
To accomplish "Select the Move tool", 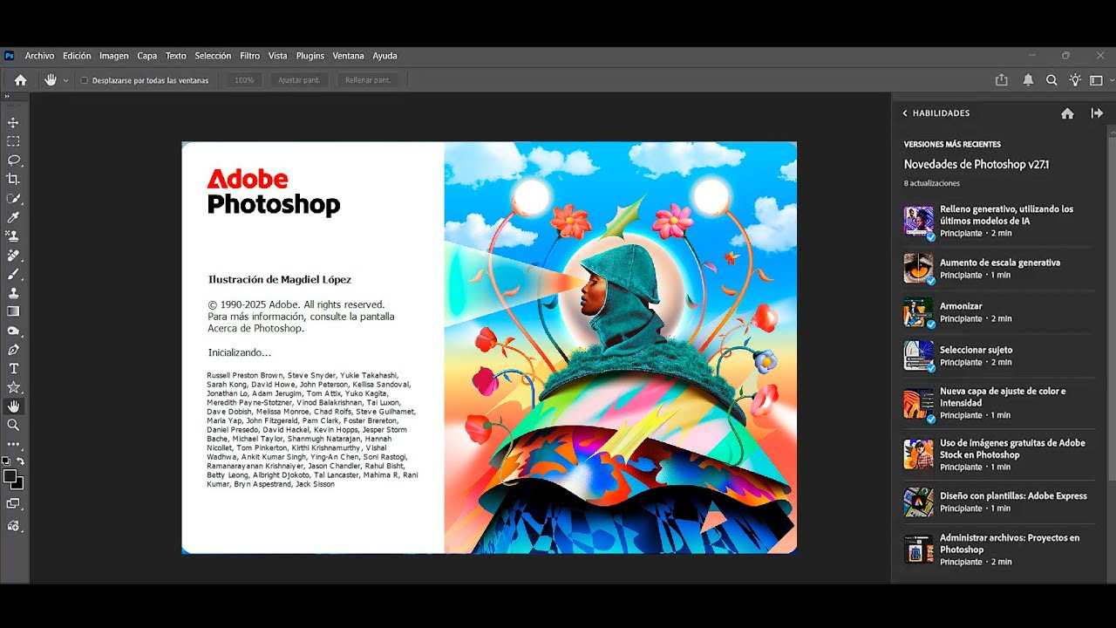I will pyautogui.click(x=13, y=122).
